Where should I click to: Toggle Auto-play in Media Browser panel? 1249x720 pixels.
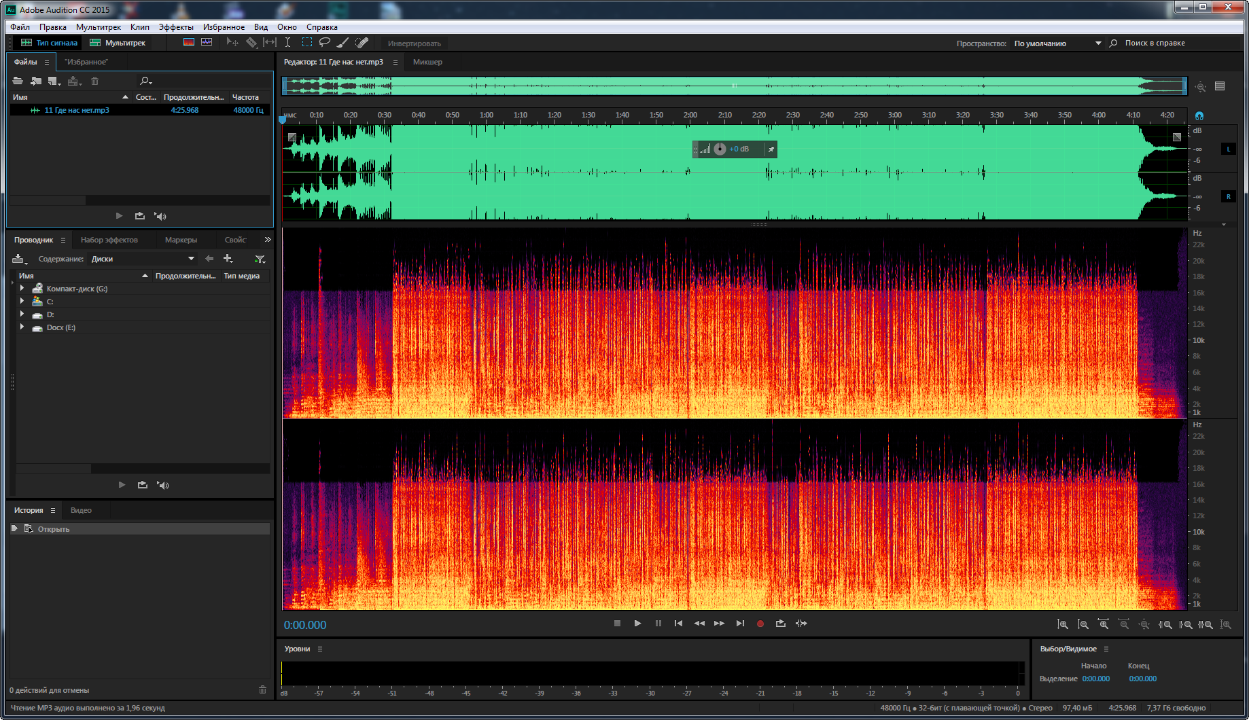[163, 485]
